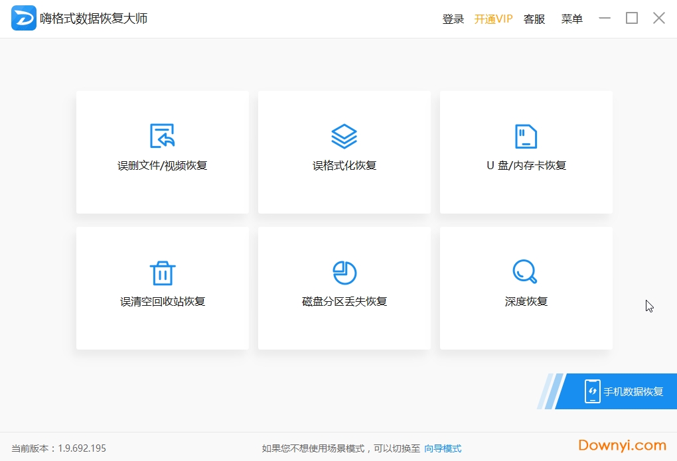677x461 pixels.
Task: Click the 误删文件/视频恢复 card
Action: (162, 153)
